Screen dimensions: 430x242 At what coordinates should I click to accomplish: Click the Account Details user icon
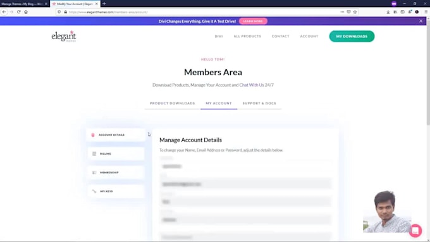(x=93, y=135)
